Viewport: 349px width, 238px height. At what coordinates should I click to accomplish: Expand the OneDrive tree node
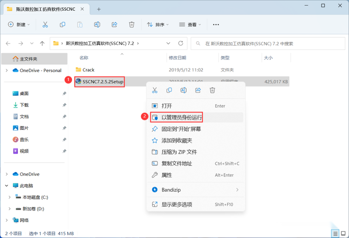7,174
